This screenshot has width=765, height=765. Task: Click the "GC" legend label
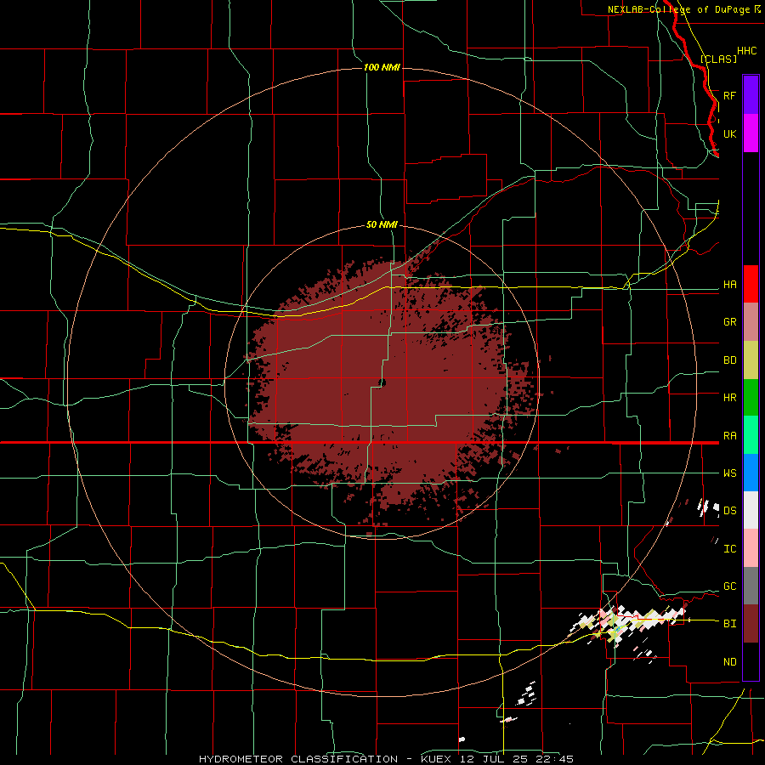[x=730, y=586]
